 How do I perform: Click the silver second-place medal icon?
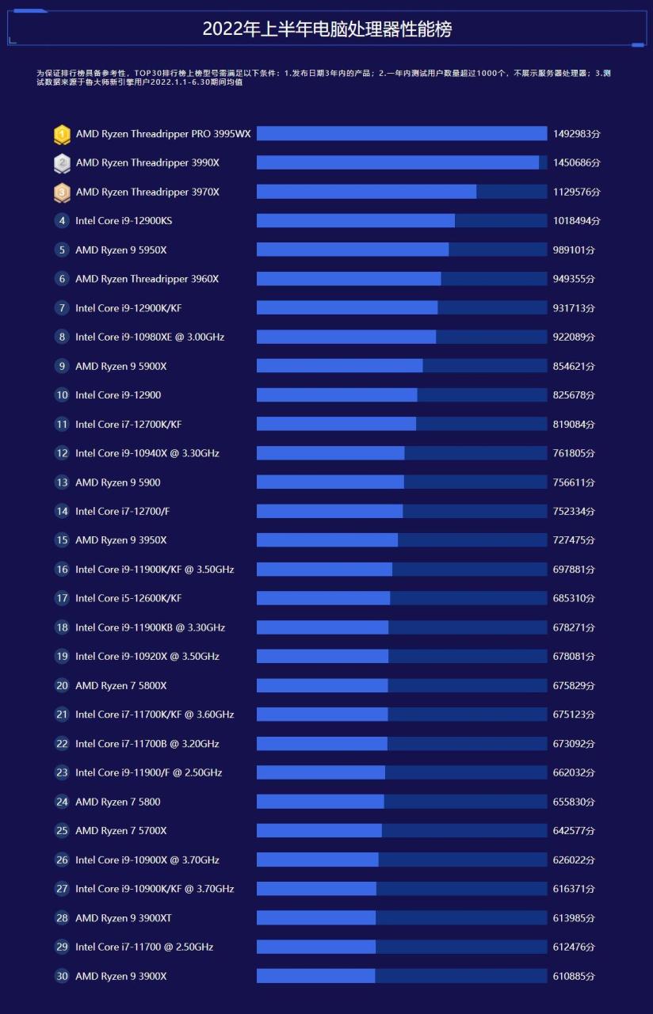62,163
